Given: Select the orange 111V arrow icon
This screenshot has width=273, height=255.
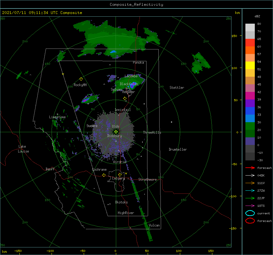Looking at the screenshot, I should [250, 183].
